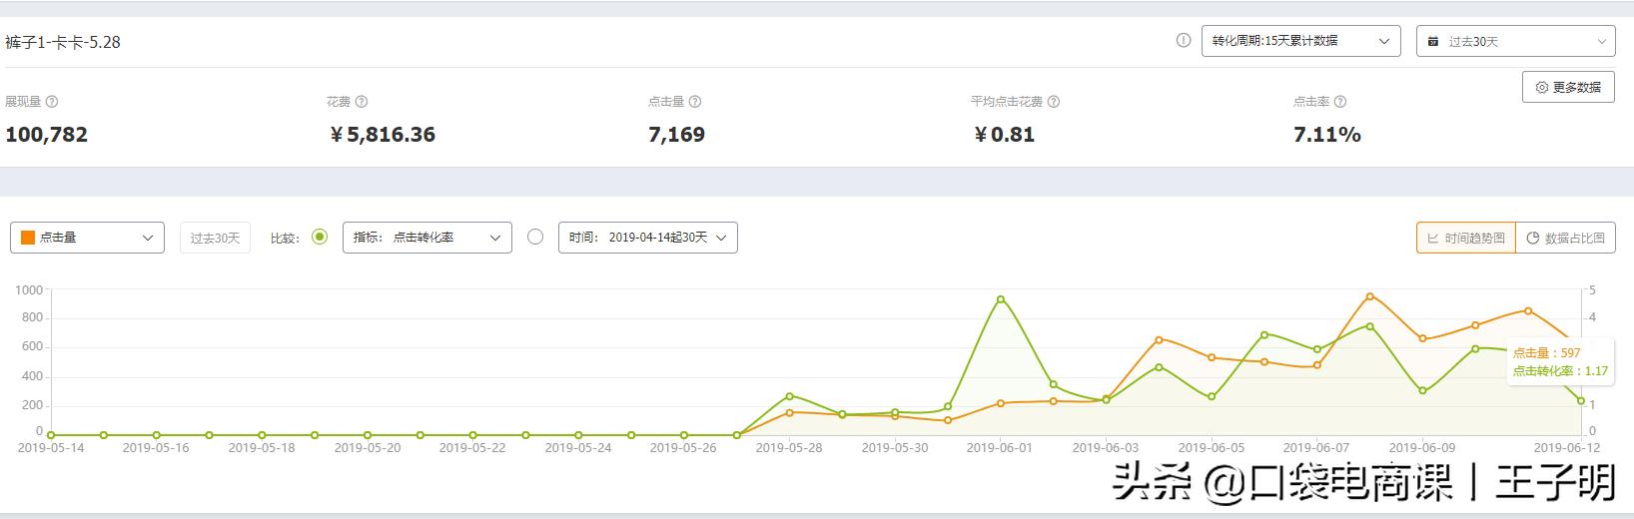Click the green peak point at 2019-06-01
This screenshot has width=1634, height=519.
[1001, 298]
